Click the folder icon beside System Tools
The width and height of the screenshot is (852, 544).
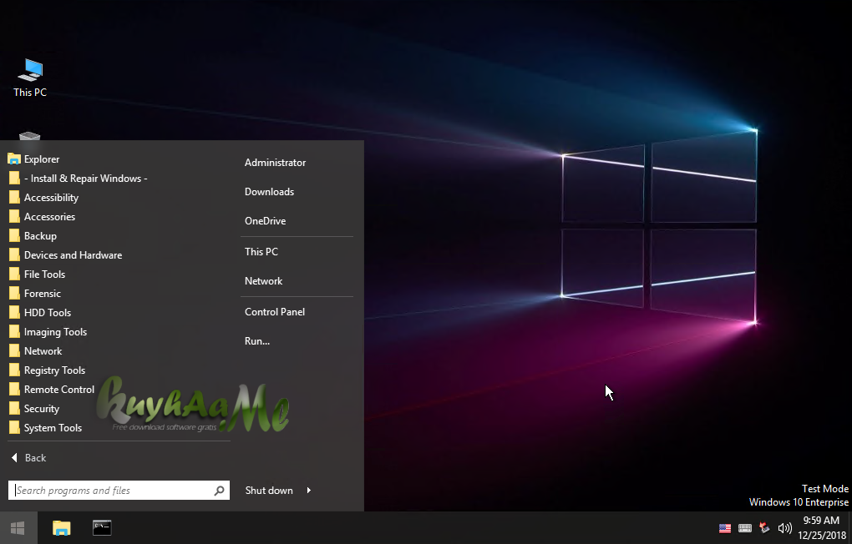(15, 428)
